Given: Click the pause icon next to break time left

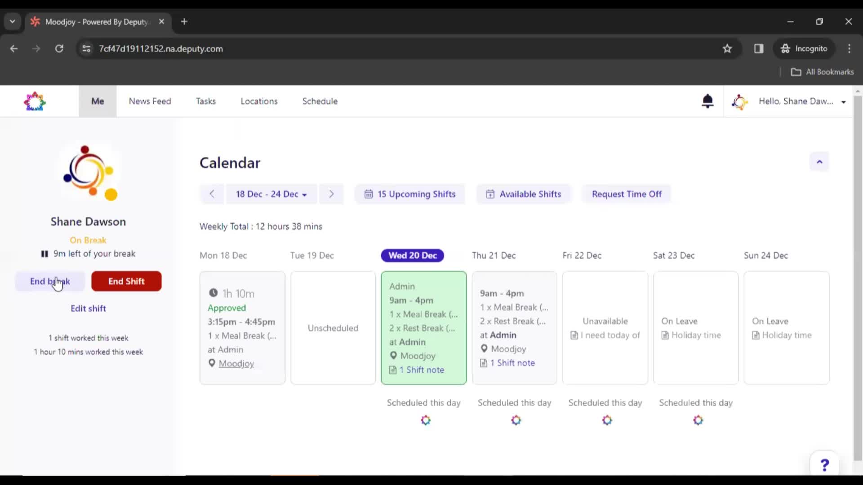Looking at the screenshot, I should click(x=44, y=254).
